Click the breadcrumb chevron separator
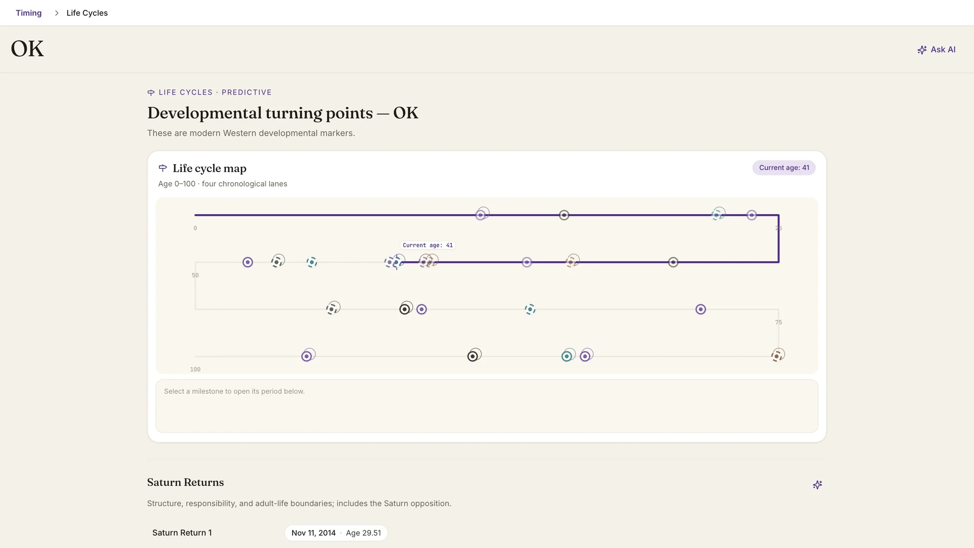 pos(56,13)
